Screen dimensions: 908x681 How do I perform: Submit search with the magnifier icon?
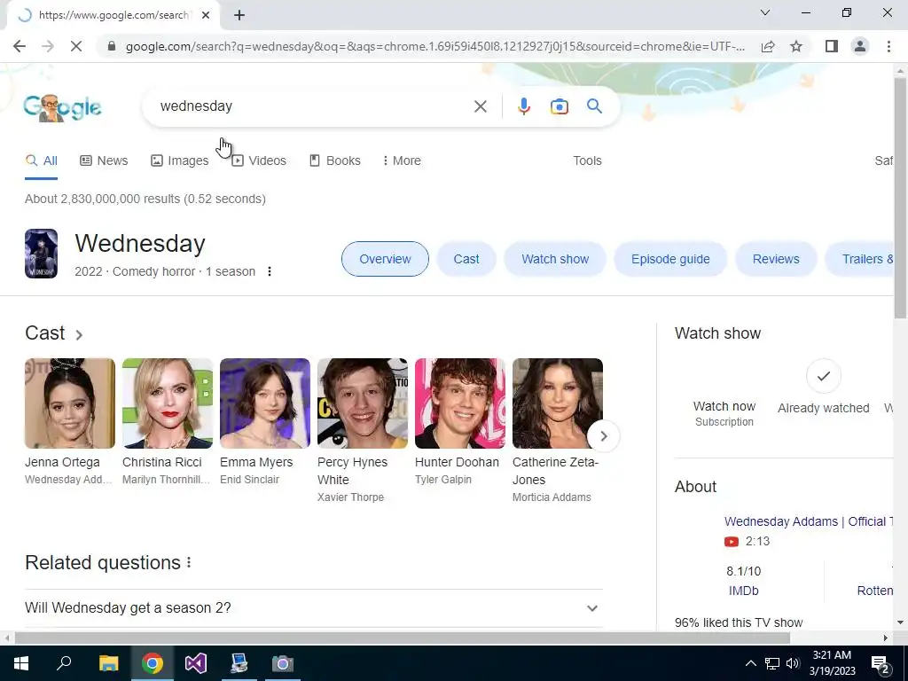pyautogui.click(x=594, y=106)
